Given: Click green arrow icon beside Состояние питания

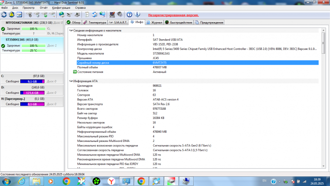Looking at the screenshot, I should click(x=75, y=72).
